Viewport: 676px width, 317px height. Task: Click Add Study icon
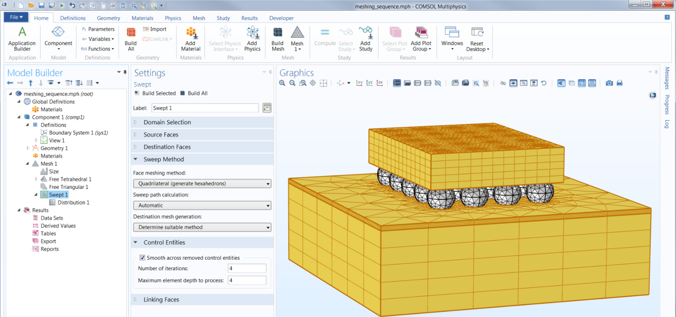point(366,32)
